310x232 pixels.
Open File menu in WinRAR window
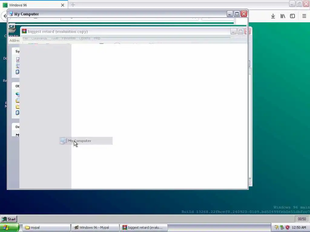pos(25,38)
